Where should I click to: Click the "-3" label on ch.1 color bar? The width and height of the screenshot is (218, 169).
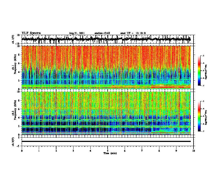203,56
